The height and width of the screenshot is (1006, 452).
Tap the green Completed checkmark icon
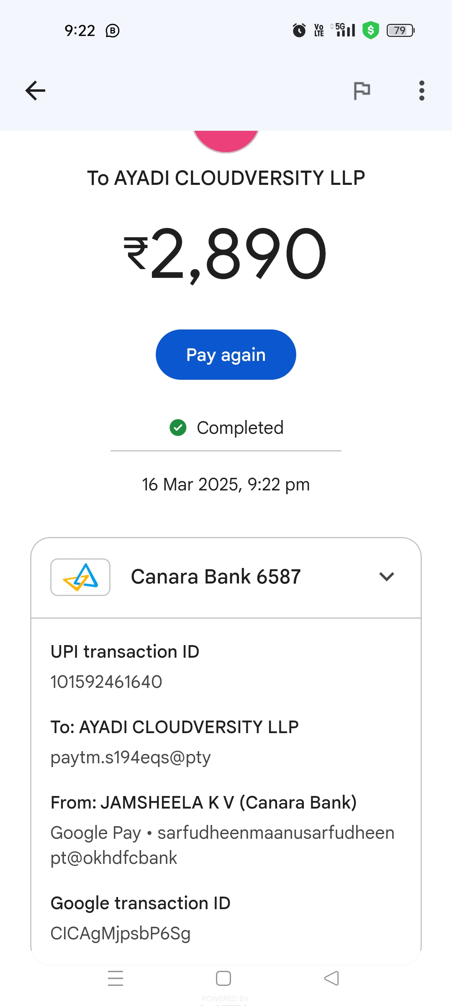[178, 428]
